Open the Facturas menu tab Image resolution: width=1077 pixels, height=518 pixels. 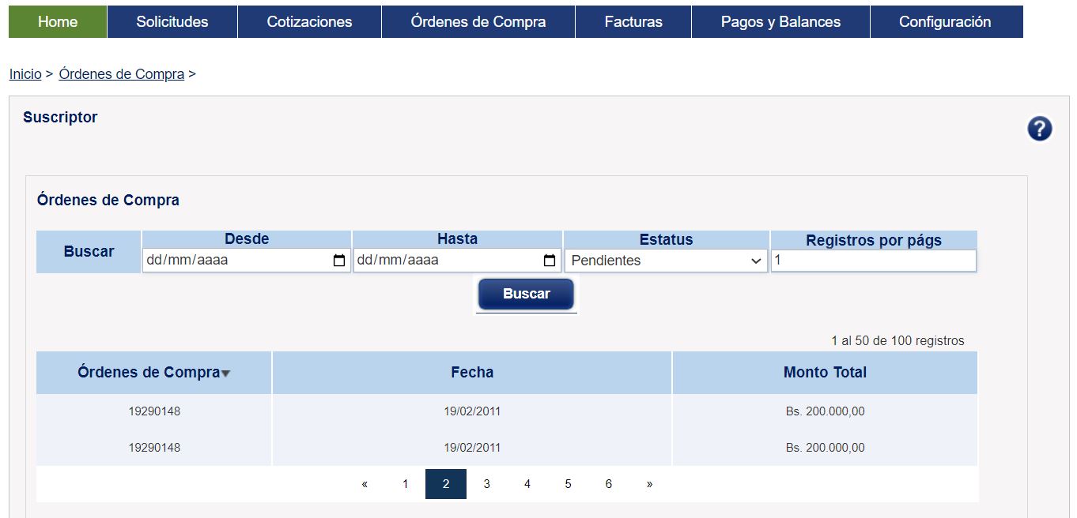(x=633, y=22)
